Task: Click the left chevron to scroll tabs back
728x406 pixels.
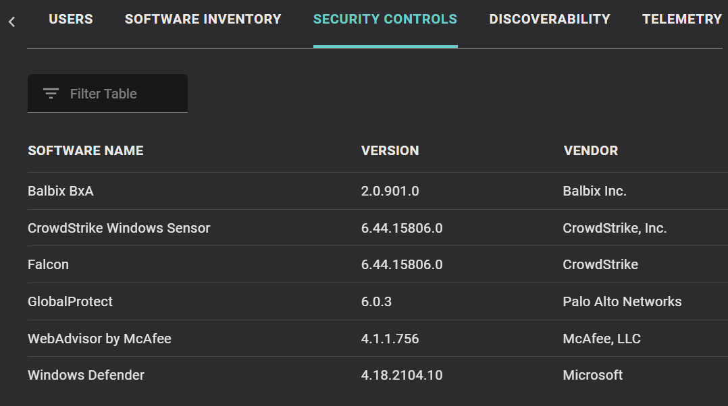Action: click(x=12, y=22)
